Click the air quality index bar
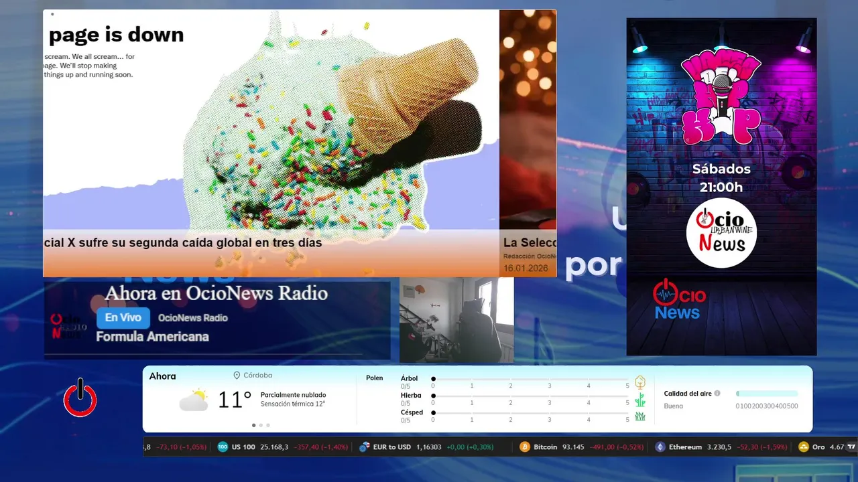This screenshot has width=858, height=482. coord(767,394)
